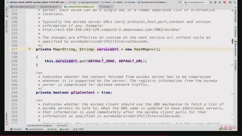Open the Terminal tool window
This screenshot has width=242, height=136.
pos(16,129)
